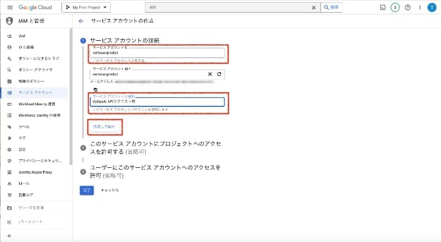Open プライバシーとセキュリティ in the sidebar
The width and height of the screenshot is (441, 242).
35,161
